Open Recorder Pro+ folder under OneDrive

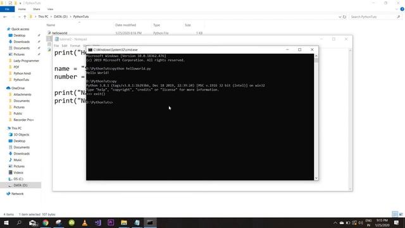(x=23, y=120)
